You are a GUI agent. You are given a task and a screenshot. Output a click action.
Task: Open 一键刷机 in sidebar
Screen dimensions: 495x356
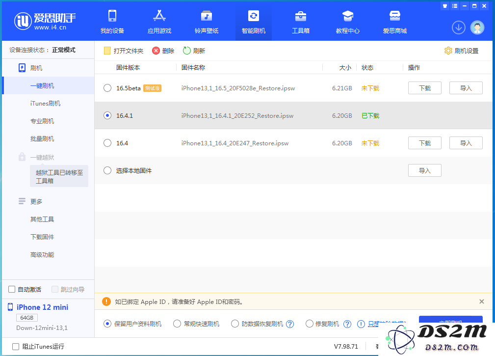point(48,85)
